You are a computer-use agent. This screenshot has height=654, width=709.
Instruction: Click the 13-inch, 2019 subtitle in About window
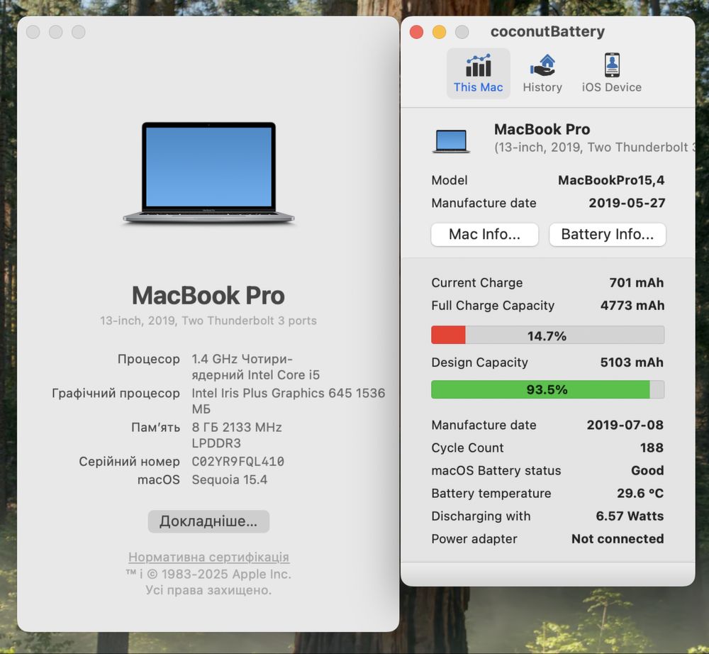tap(208, 321)
